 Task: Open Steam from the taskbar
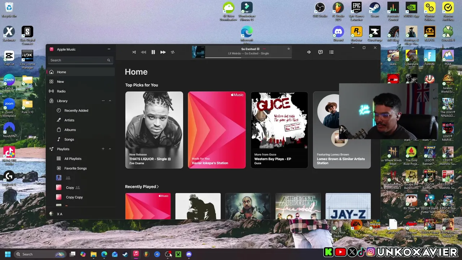125,254
